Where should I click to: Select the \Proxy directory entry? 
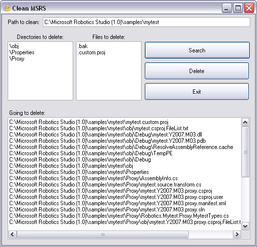pyautogui.click(x=17, y=59)
